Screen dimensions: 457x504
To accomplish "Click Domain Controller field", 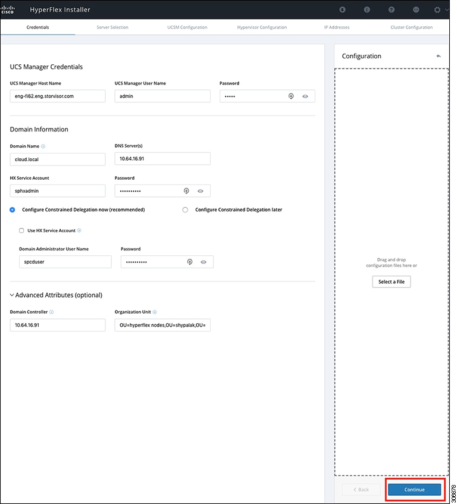I will point(58,325).
